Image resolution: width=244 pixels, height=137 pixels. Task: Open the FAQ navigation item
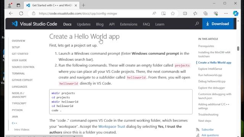(146, 24)
